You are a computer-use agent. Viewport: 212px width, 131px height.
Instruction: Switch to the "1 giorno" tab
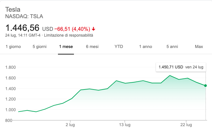pos(13,47)
